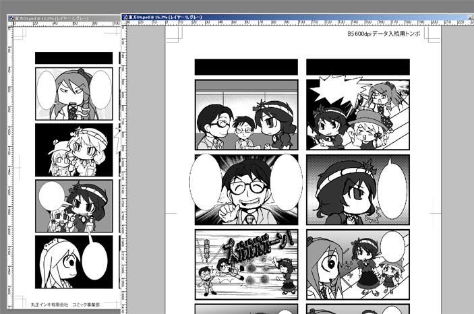The width and height of the screenshot is (474, 314).
Task: Click right speech balloon in laughing man panel
Action: 287,182
